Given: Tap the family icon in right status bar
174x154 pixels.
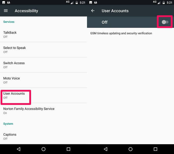Looking at the screenshot, I should click(95, 2).
